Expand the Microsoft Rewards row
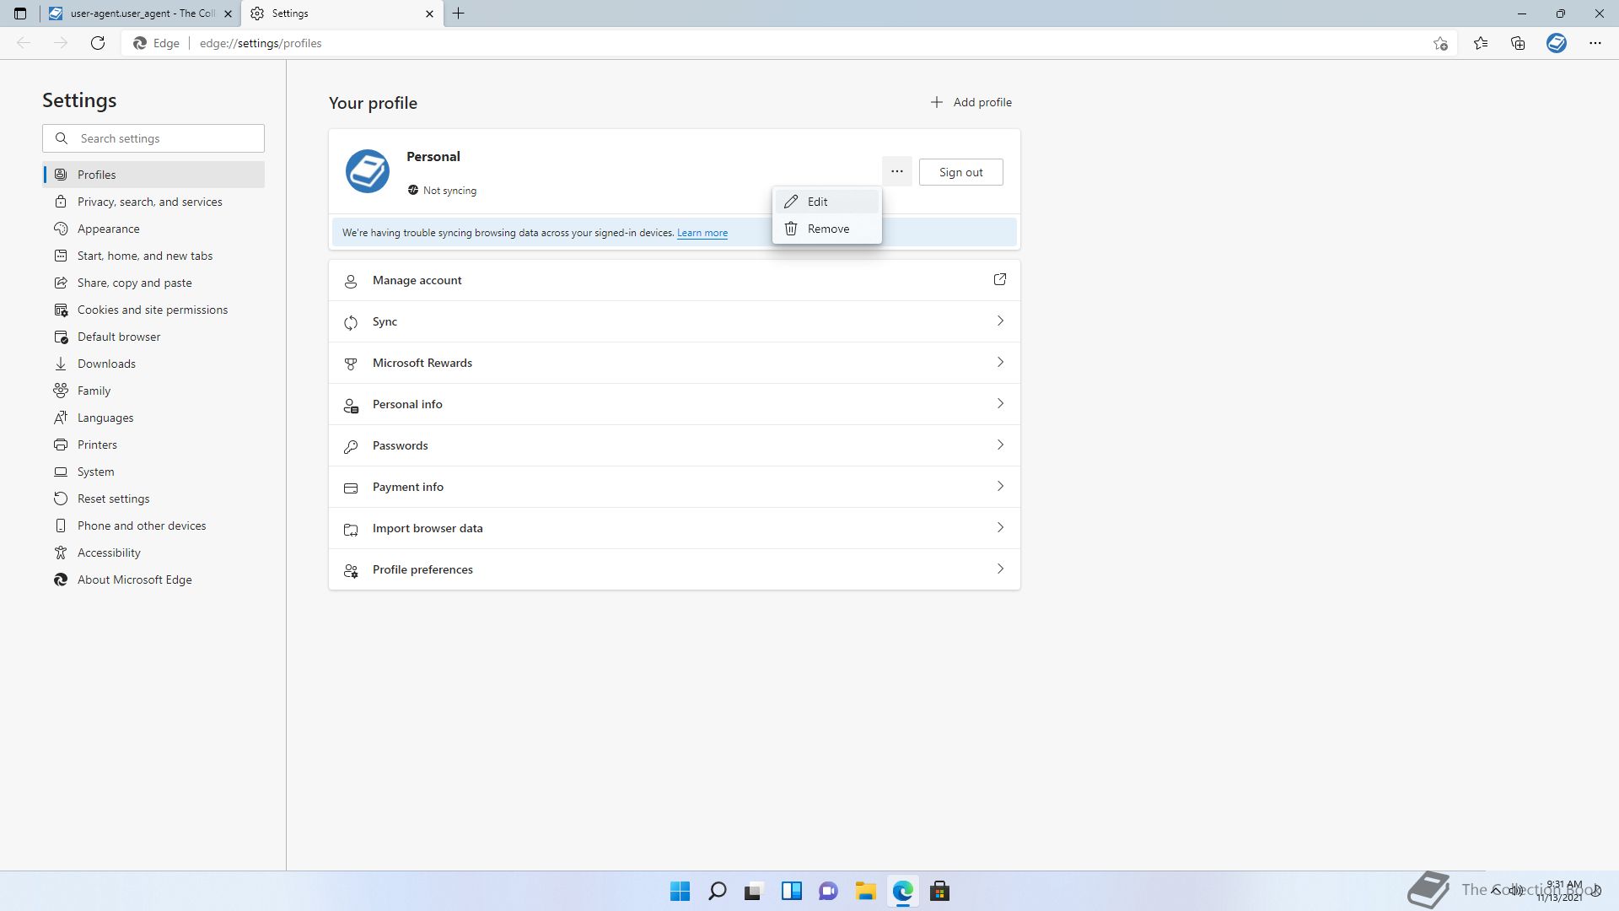The image size is (1619, 911). pos(675,363)
